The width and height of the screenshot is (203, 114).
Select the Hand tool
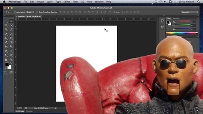6,60
